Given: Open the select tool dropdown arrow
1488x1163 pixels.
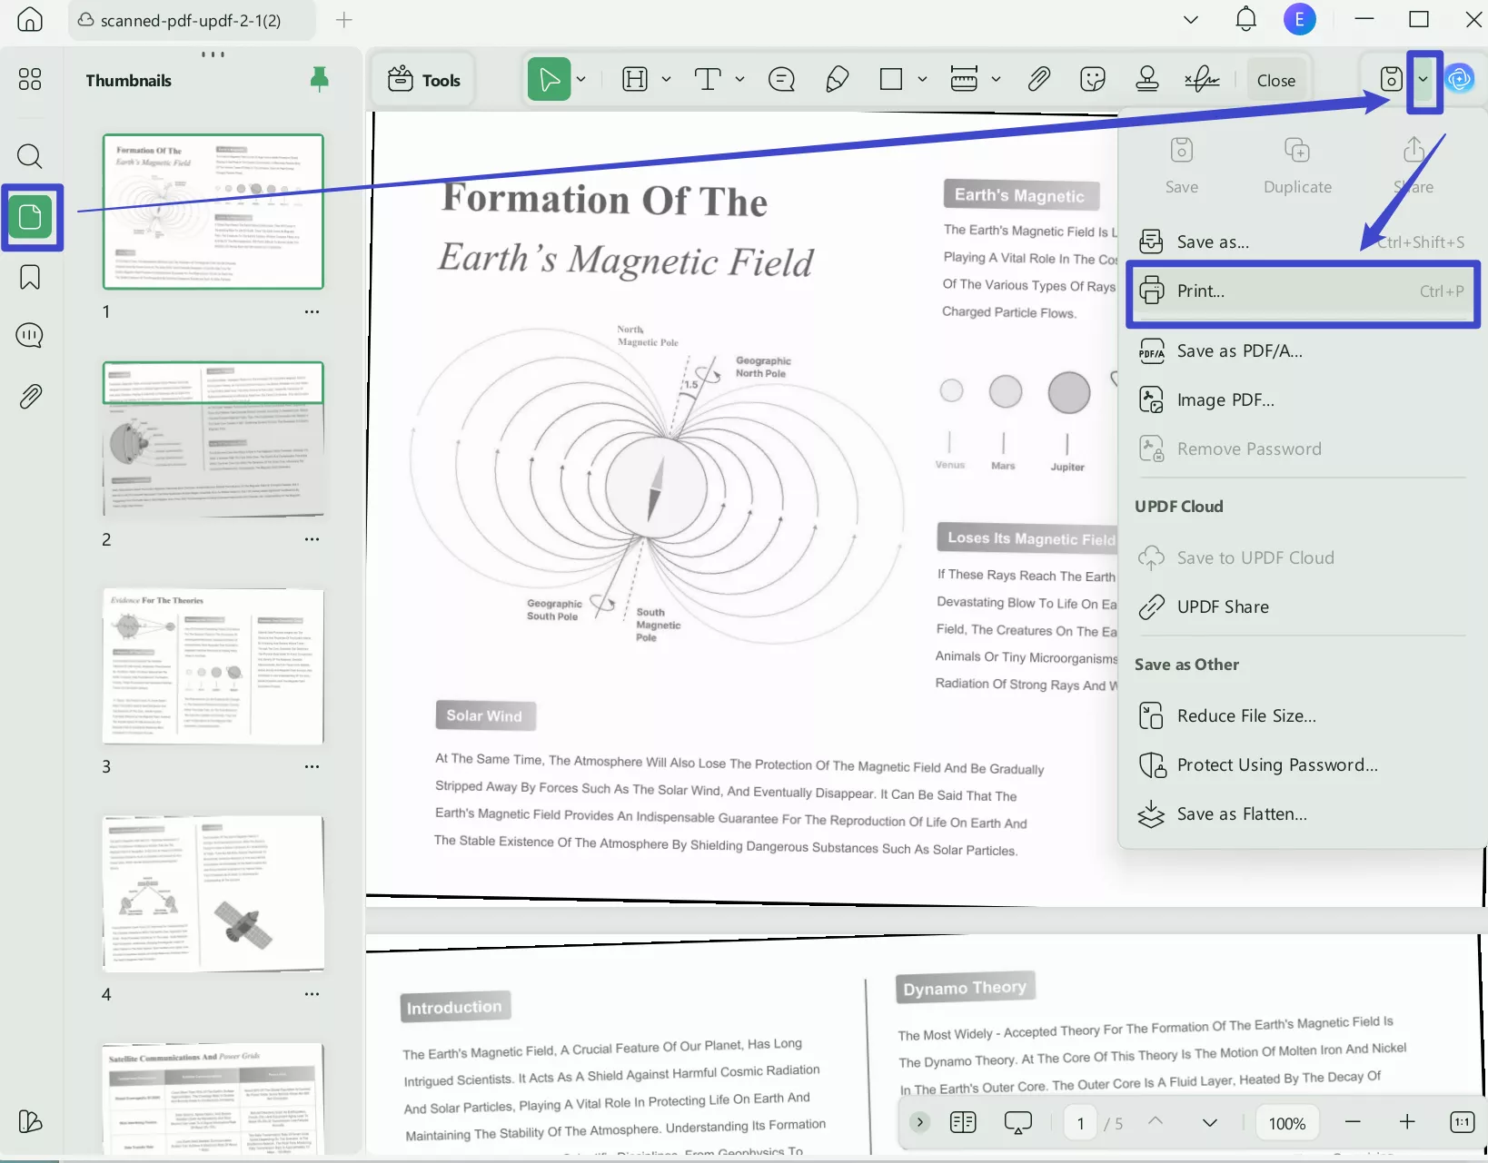Looking at the screenshot, I should tap(582, 79).
